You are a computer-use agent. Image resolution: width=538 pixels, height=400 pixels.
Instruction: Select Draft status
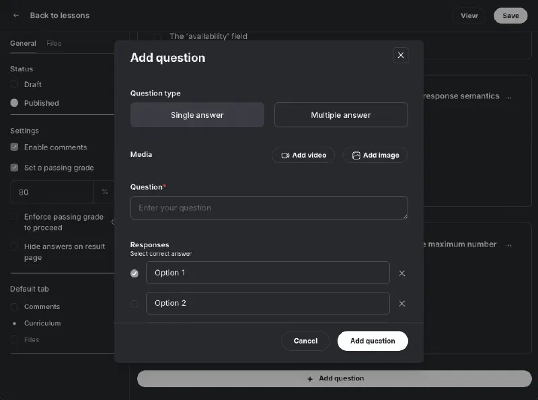coord(14,84)
